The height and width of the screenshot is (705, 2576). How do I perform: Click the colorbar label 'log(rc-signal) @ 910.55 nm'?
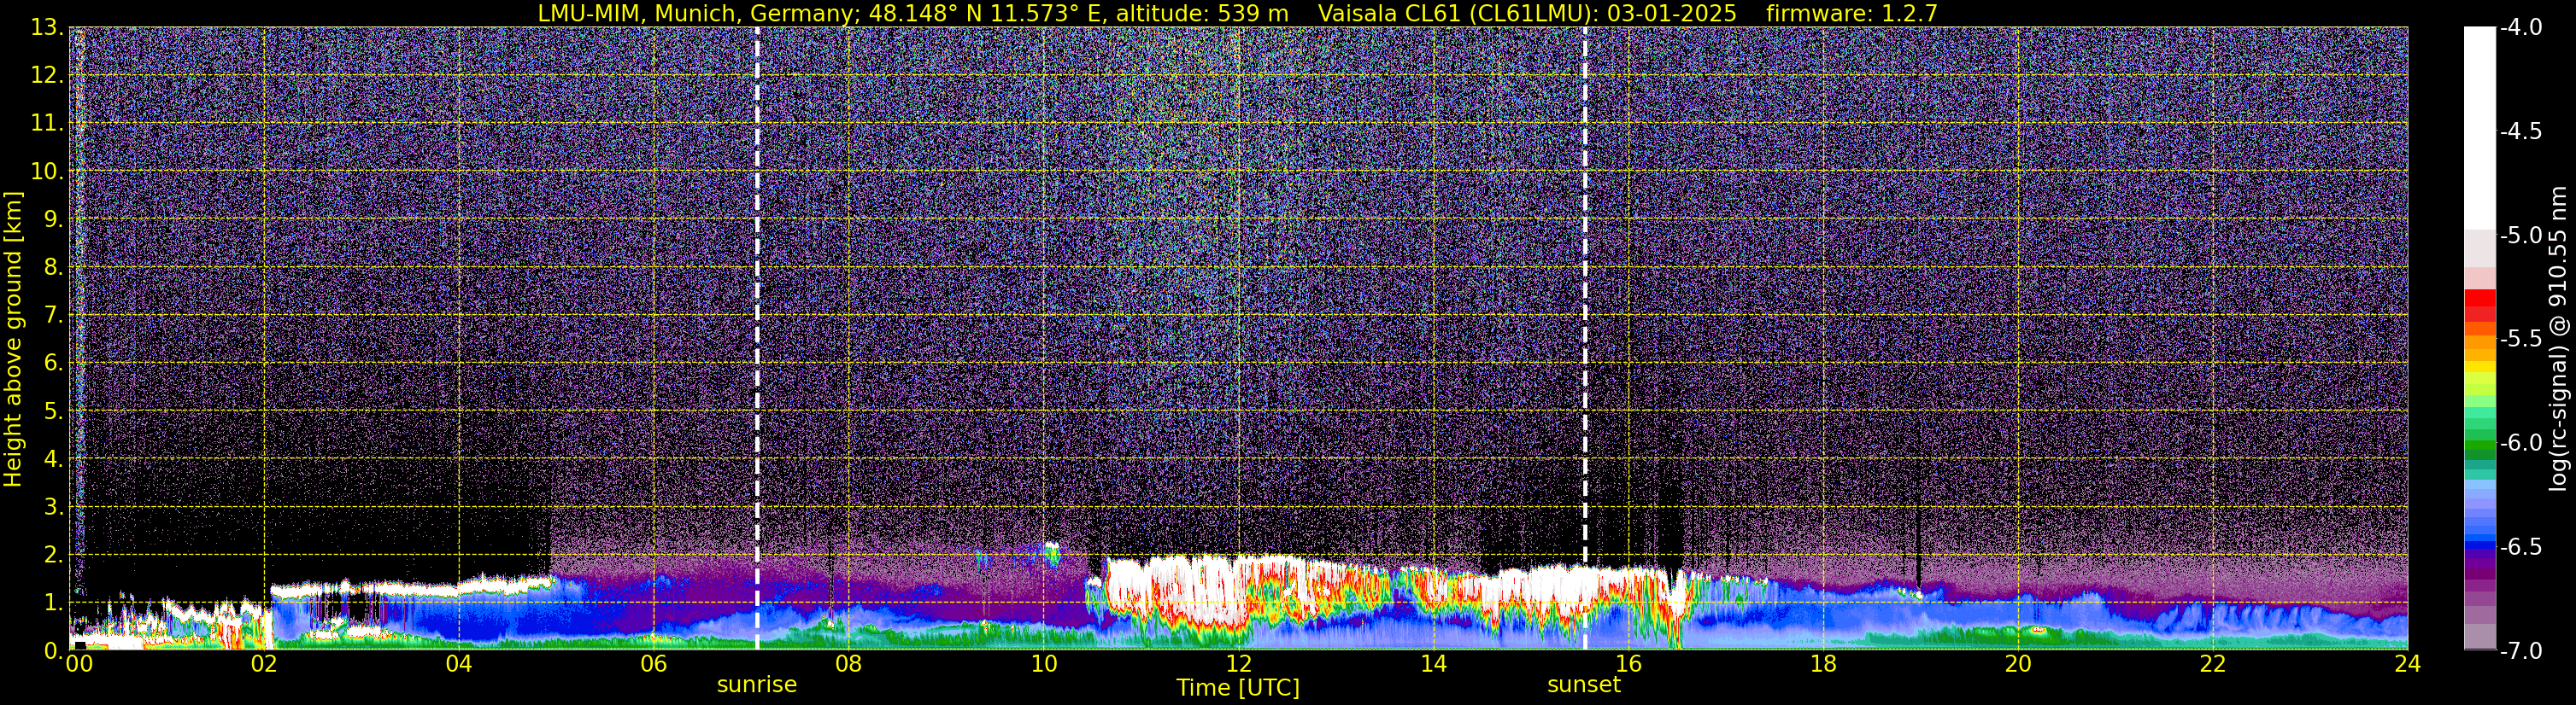pyautogui.click(x=2558, y=340)
